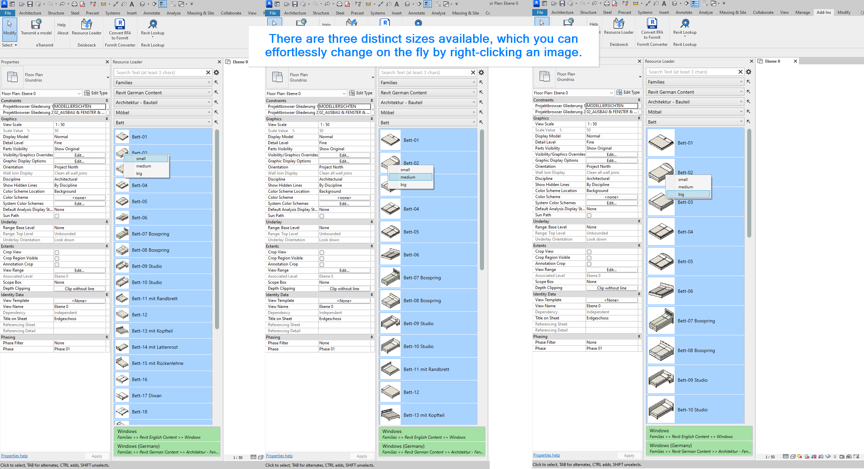Launch the Revit Lookup tool
Image resolution: width=864 pixels, height=469 pixels.
tap(153, 24)
